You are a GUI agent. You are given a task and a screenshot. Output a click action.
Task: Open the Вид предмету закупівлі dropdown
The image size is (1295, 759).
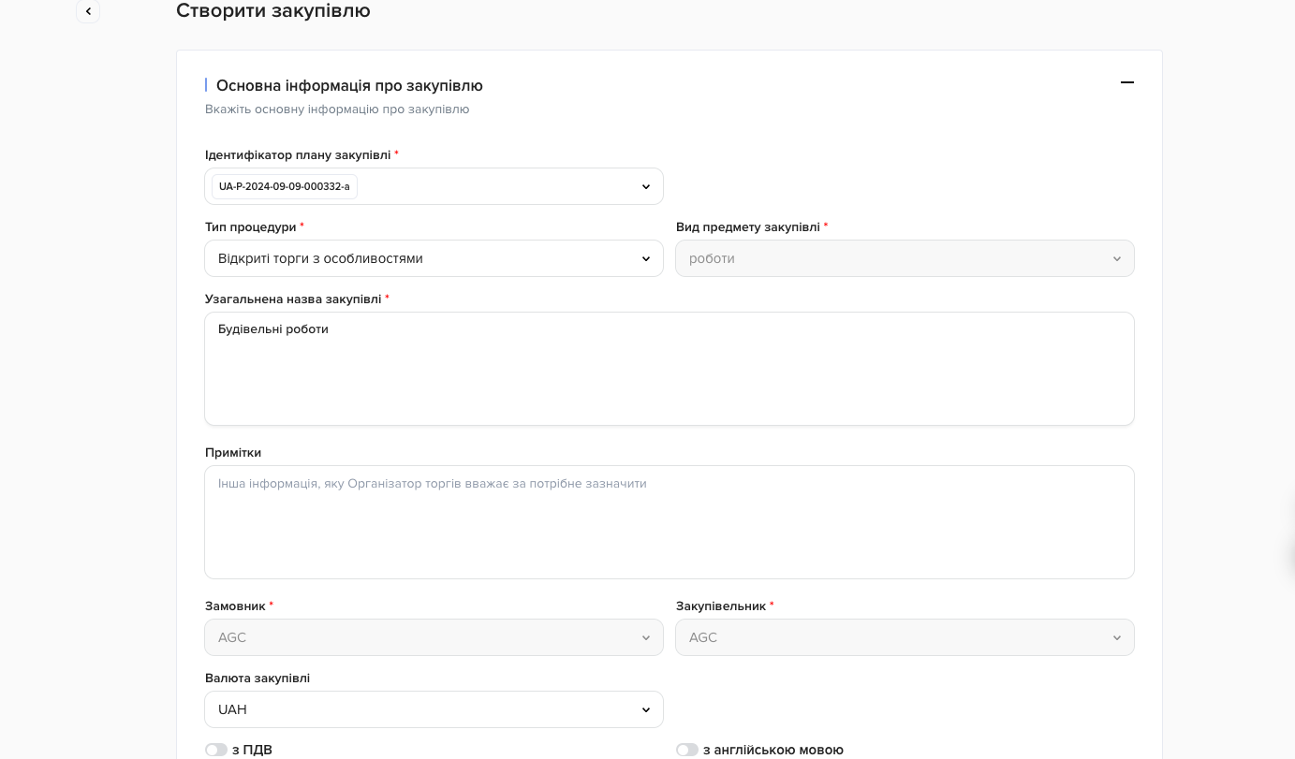coord(905,258)
